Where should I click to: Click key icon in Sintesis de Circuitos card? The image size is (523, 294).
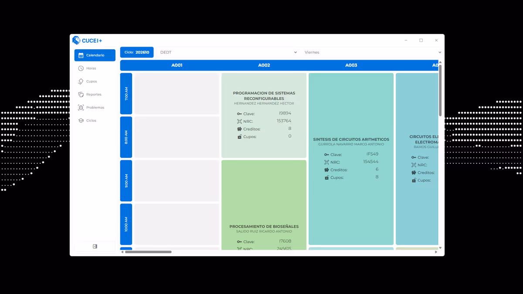[x=326, y=155]
